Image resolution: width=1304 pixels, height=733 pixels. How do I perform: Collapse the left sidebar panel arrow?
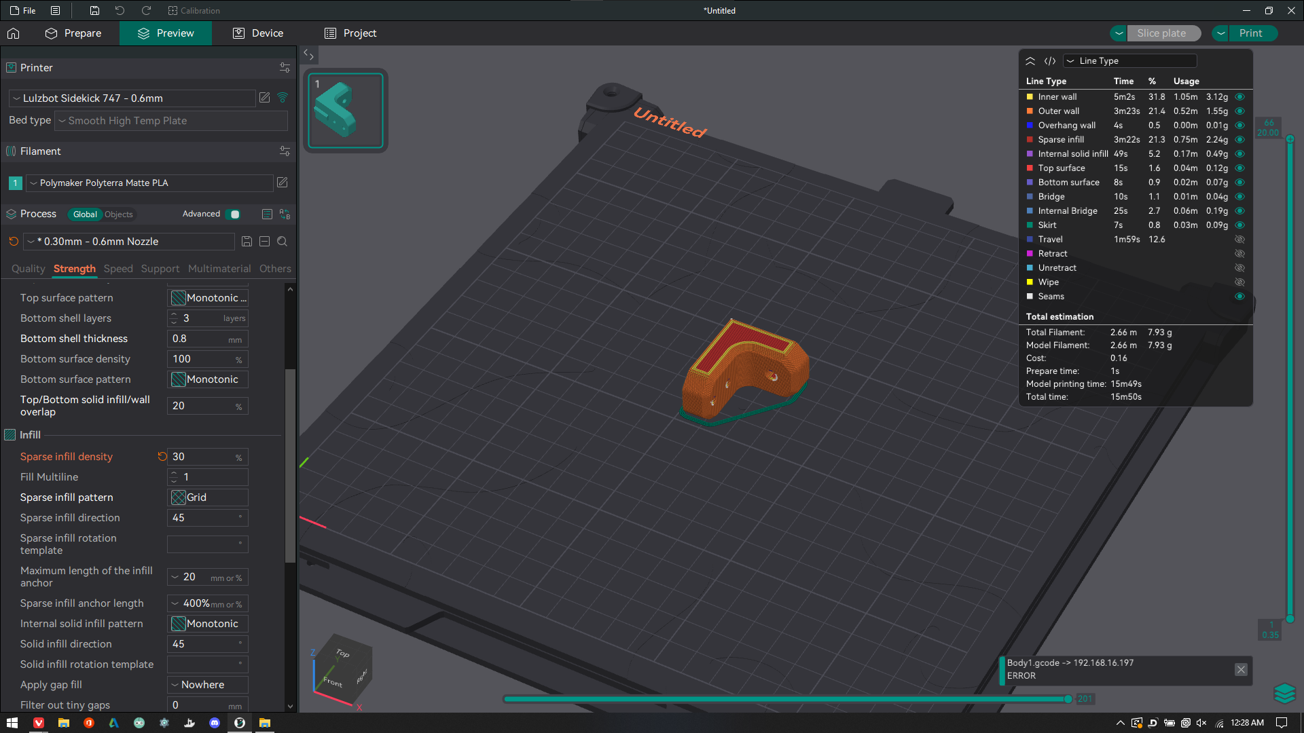[308, 54]
